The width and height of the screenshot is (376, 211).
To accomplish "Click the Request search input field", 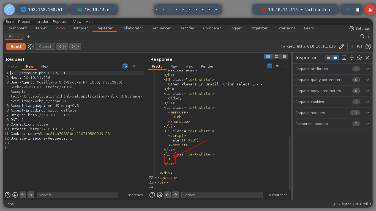I will click(77, 195).
